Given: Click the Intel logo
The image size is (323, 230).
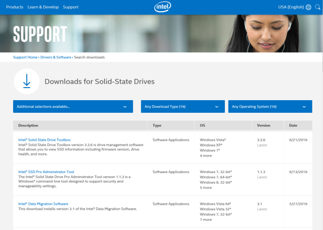Looking at the screenshot, I should 161,8.
